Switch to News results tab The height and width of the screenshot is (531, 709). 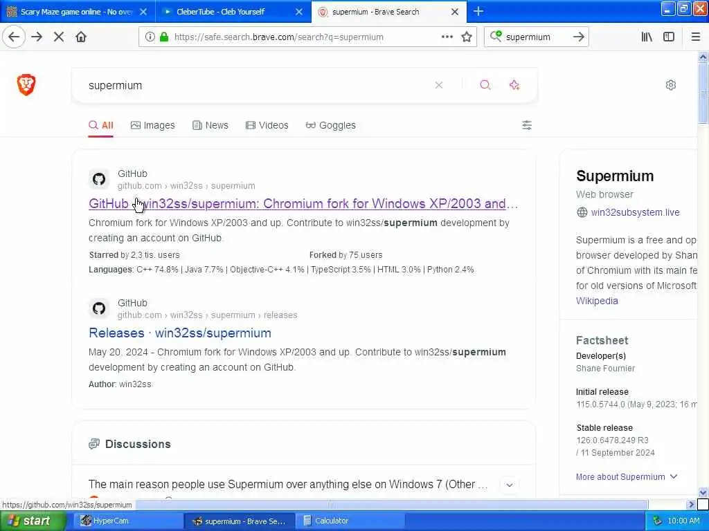coord(210,125)
